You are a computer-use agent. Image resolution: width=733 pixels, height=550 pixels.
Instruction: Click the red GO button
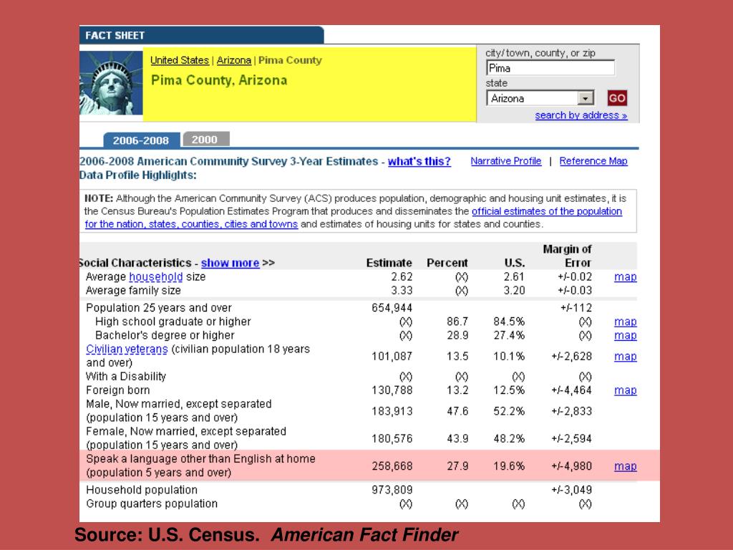click(x=616, y=98)
